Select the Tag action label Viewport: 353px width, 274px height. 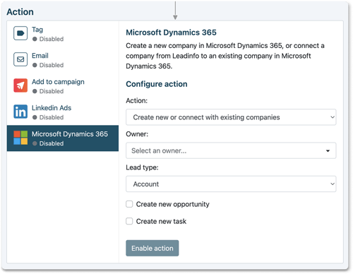coord(37,30)
